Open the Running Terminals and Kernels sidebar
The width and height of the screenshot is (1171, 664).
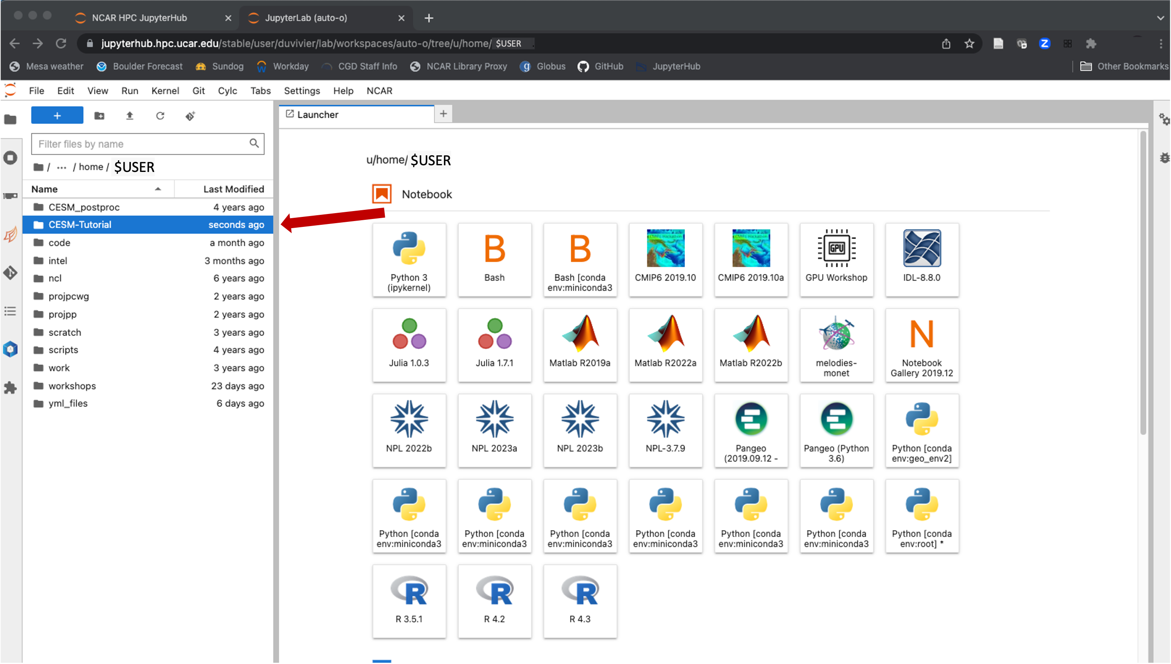(x=10, y=158)
